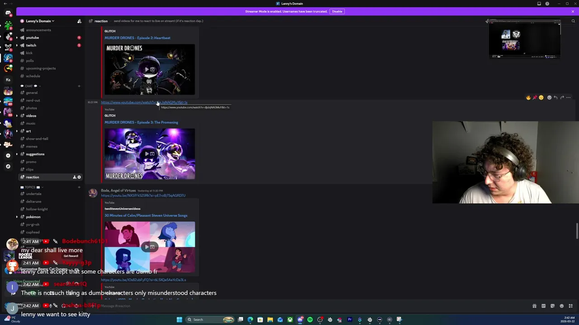Image resolution: width=579 pixels, height=325 pixels.
Task: Open the Murder Drones Episode 2: Heartbeat link
Action: click(x=138, y=38)
